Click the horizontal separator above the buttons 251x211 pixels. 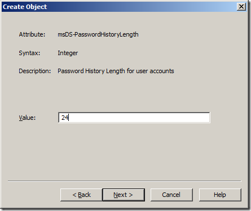point(124,181)
